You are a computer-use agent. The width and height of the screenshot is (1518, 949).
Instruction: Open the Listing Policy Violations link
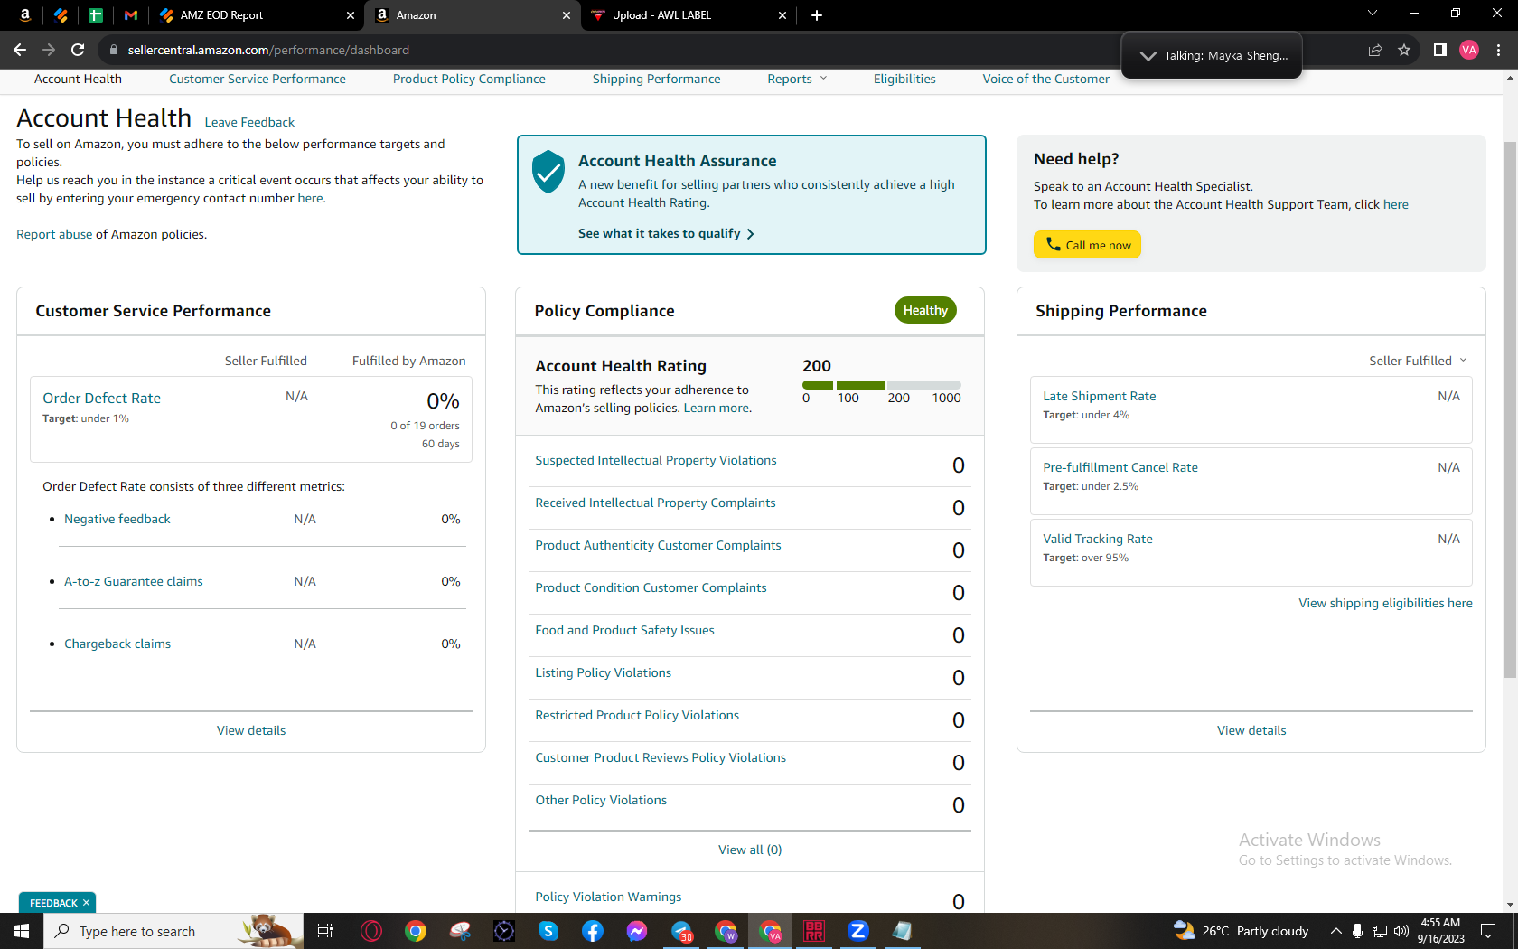pos(604,672)
